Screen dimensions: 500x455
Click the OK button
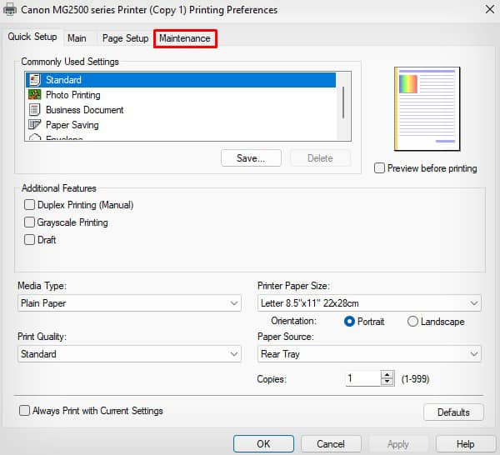263,444
